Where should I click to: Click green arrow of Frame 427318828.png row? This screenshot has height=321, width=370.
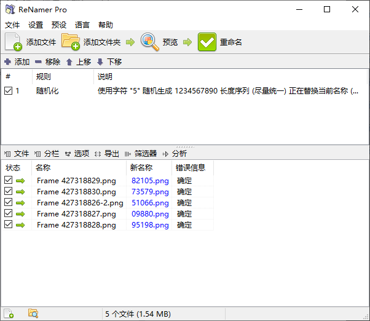coord(20,225)
